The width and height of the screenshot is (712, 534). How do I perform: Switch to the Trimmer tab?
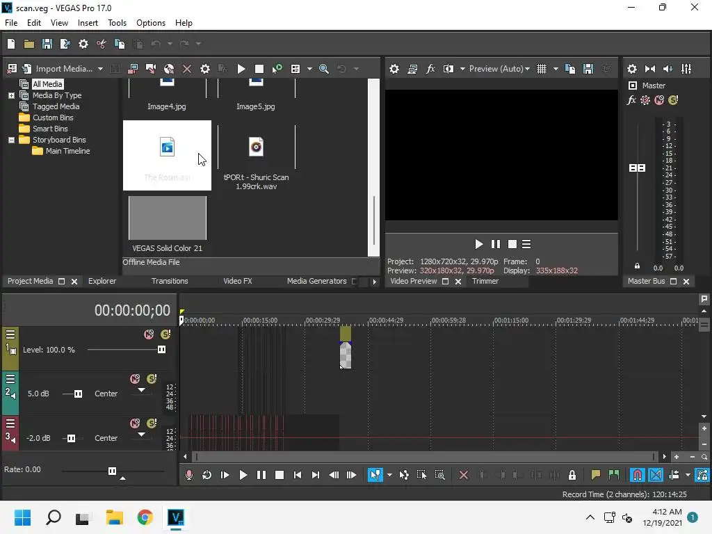click(x=485, y=281)
